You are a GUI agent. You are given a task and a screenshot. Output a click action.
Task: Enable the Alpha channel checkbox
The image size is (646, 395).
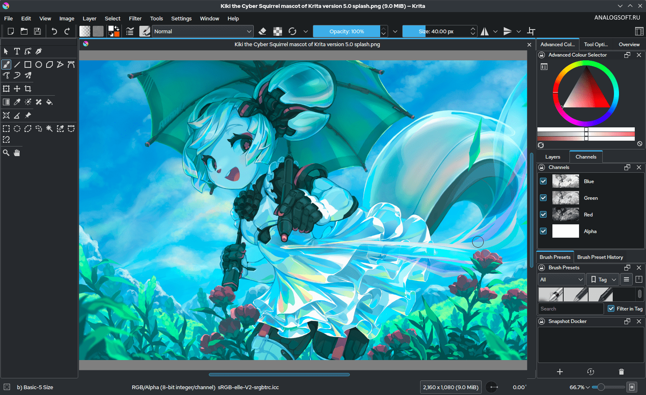pyautogui.click(x=543, y=231)
